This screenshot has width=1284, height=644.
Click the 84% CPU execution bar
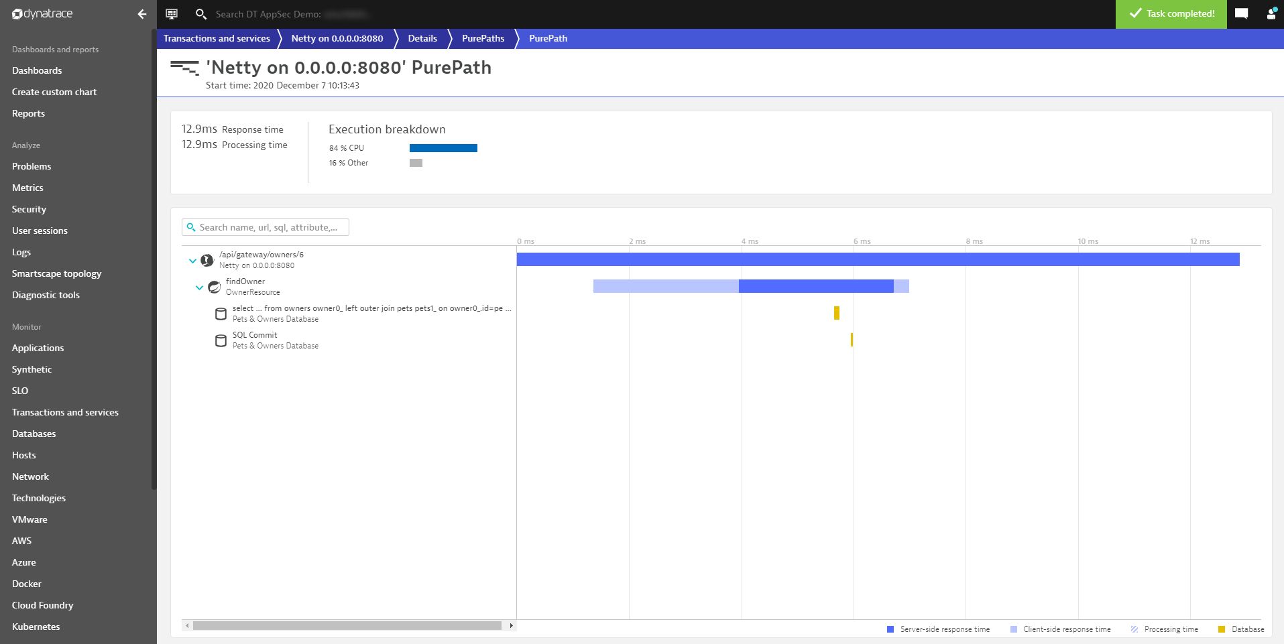pyautogui.click(x=443, y=147)
